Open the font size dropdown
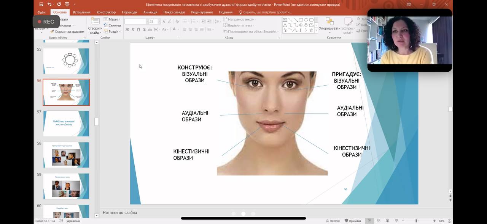 pyautogui.click(x=158, y=22)
